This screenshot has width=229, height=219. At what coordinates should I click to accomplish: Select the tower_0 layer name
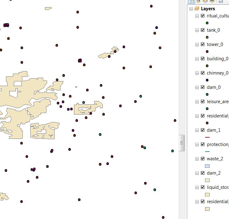tap(215, 44)
